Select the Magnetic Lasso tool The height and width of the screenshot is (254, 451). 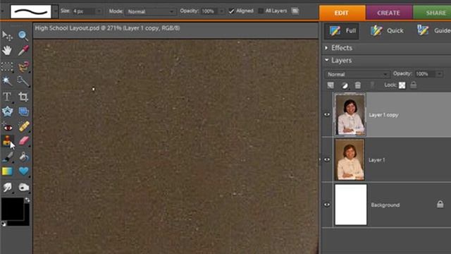coord(23,66)
